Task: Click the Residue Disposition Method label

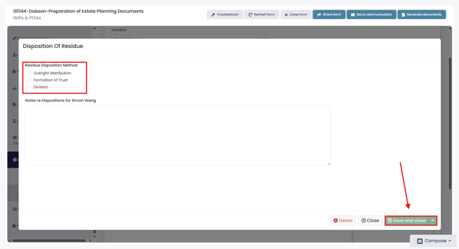Action: 51,65
